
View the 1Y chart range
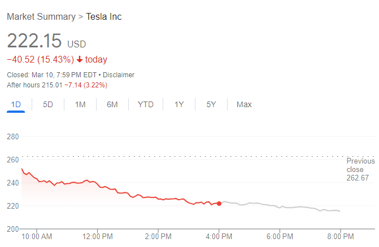(179, 104)
